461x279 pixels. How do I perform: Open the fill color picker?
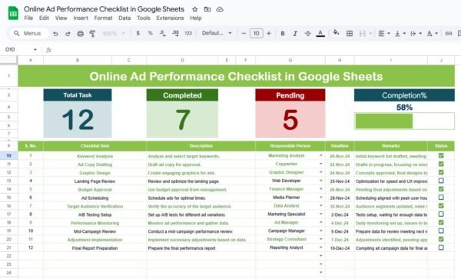pyautogui.click(x=336, y=33)
